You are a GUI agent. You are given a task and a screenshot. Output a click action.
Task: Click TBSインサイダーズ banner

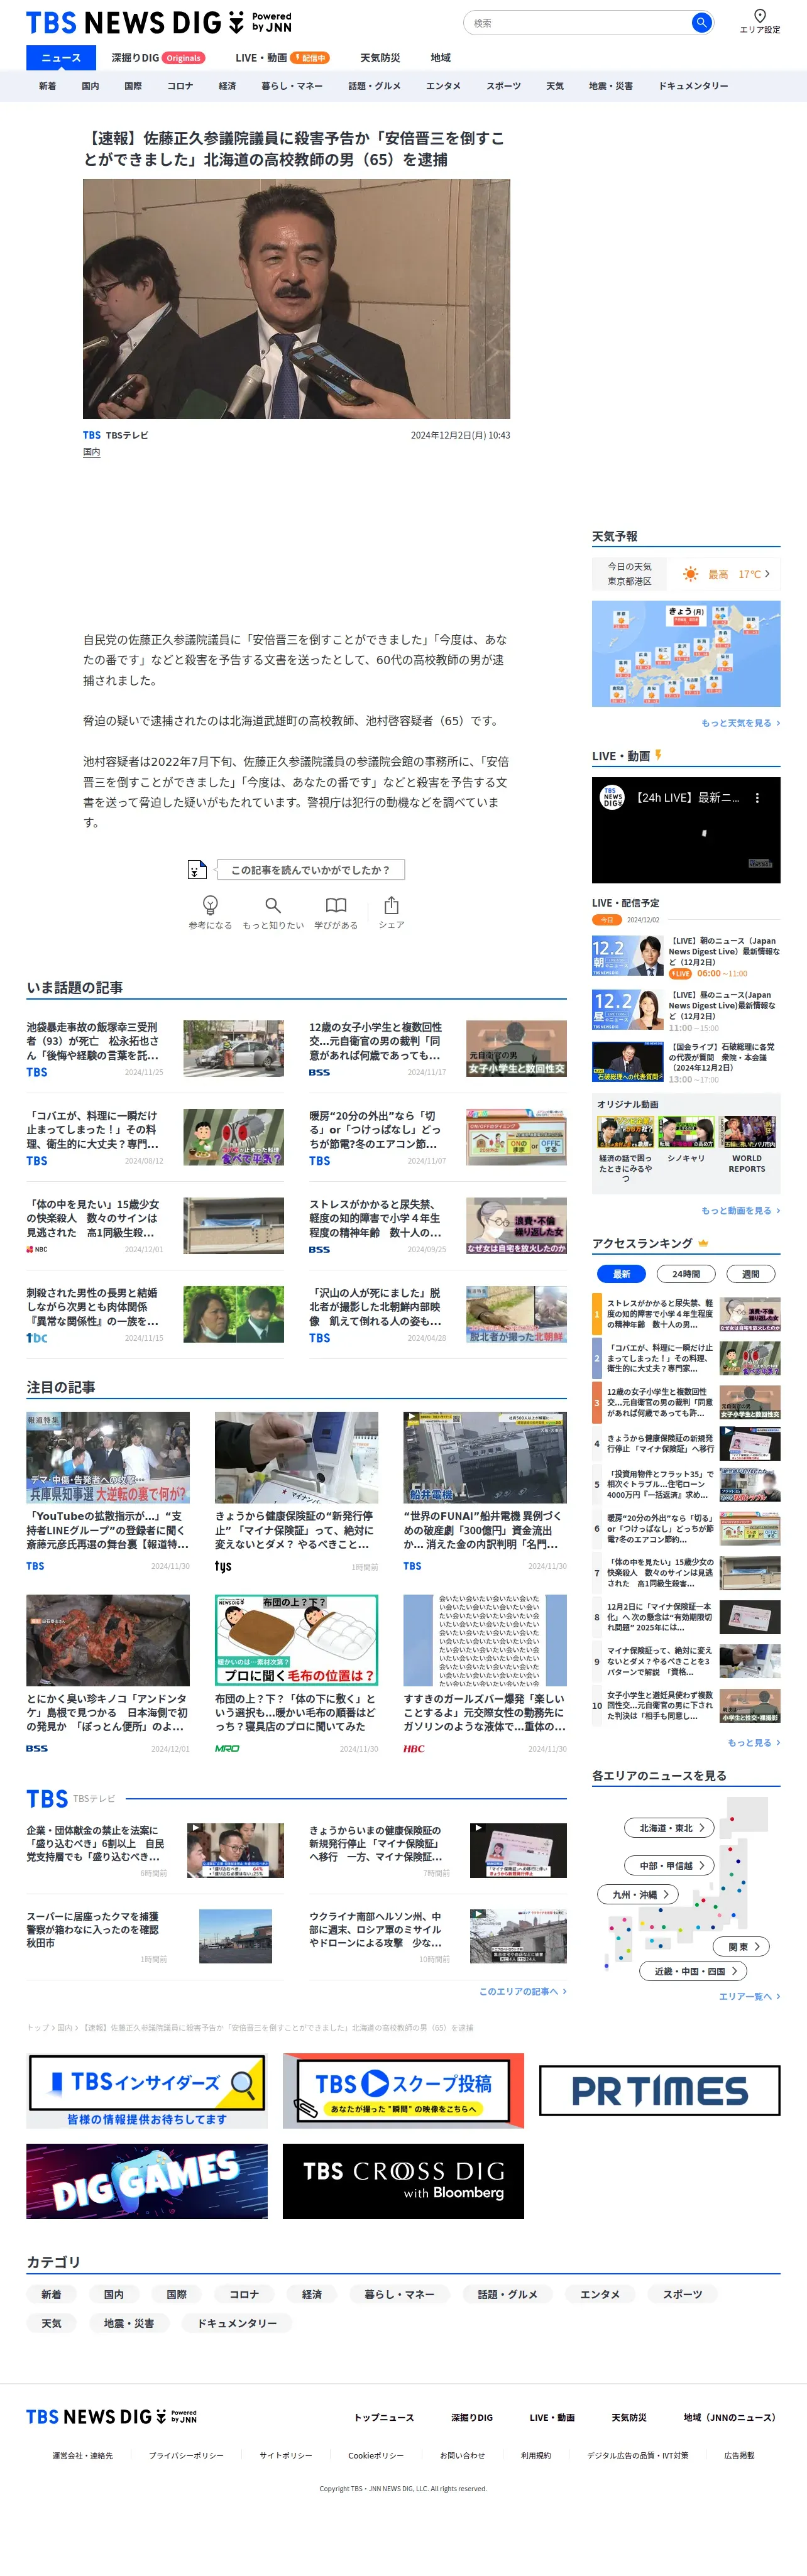click(x=147, y=2090)
